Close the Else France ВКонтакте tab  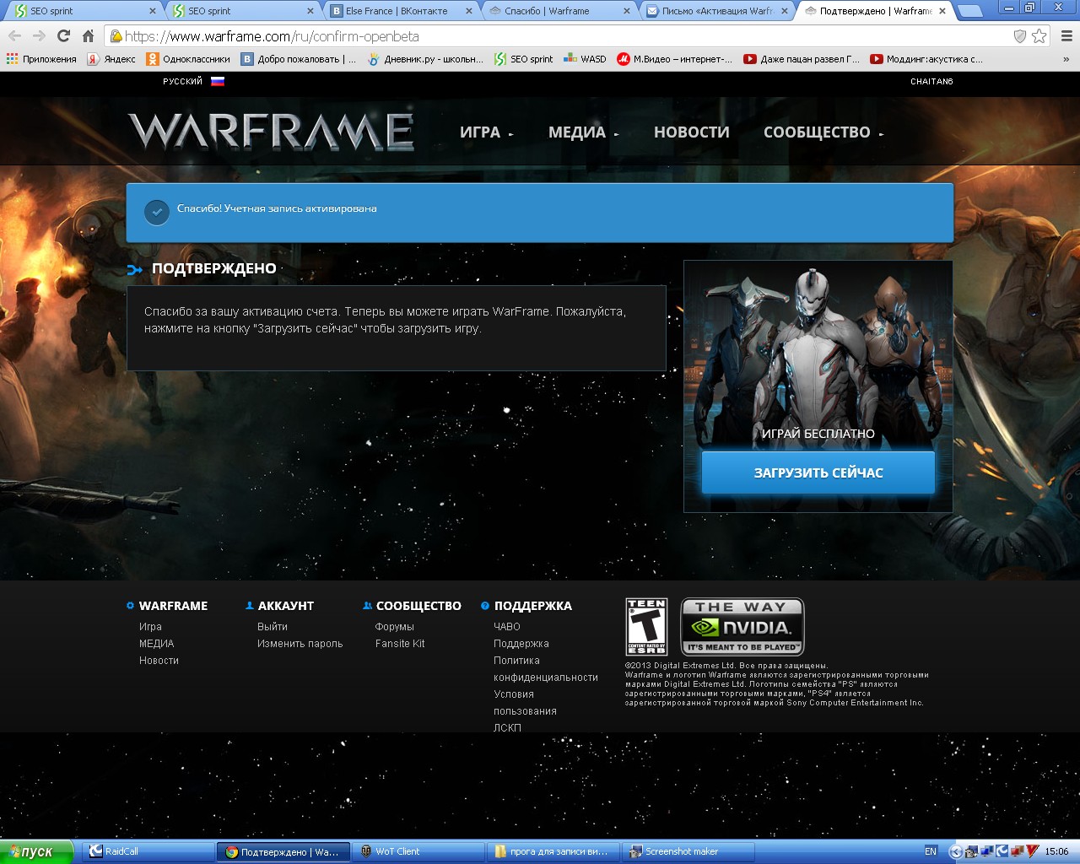pyautogui.click(x=469, y=11)
